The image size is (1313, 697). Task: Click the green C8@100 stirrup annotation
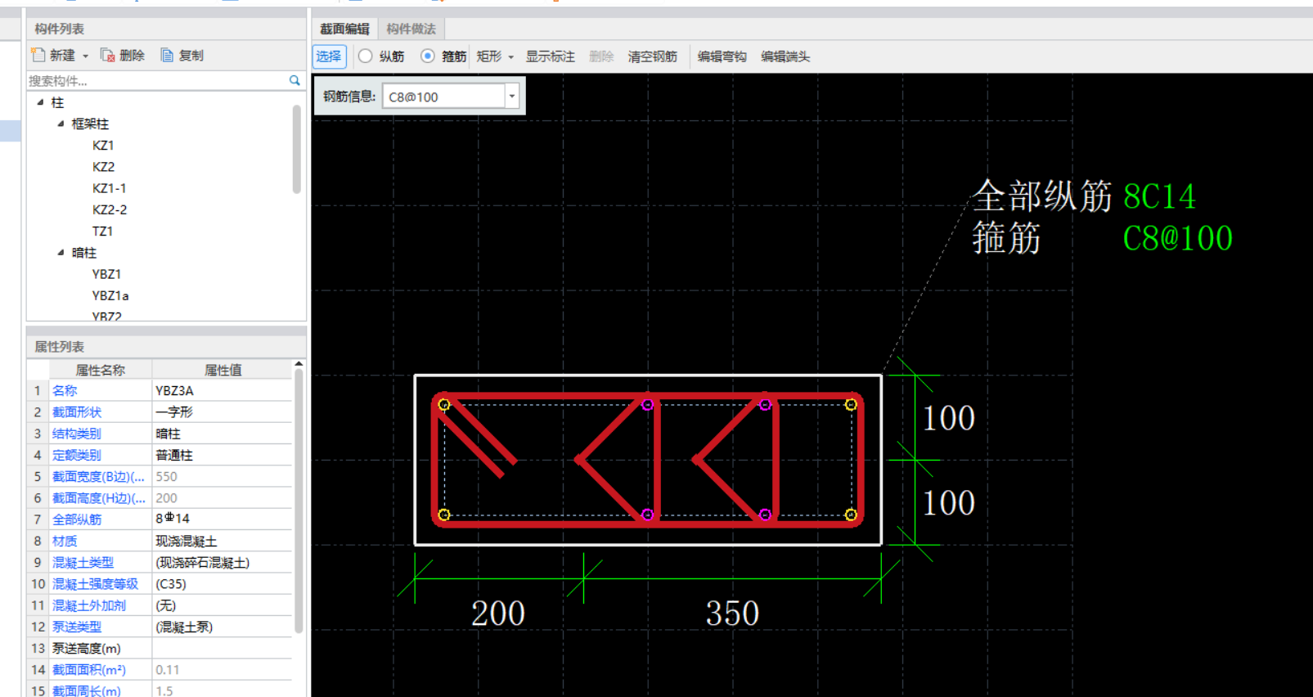click(1177, 239)
